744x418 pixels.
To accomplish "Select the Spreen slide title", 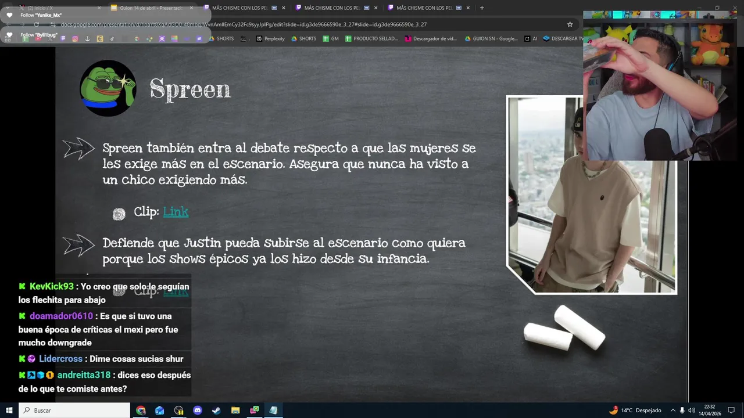I will pos(190,89).
